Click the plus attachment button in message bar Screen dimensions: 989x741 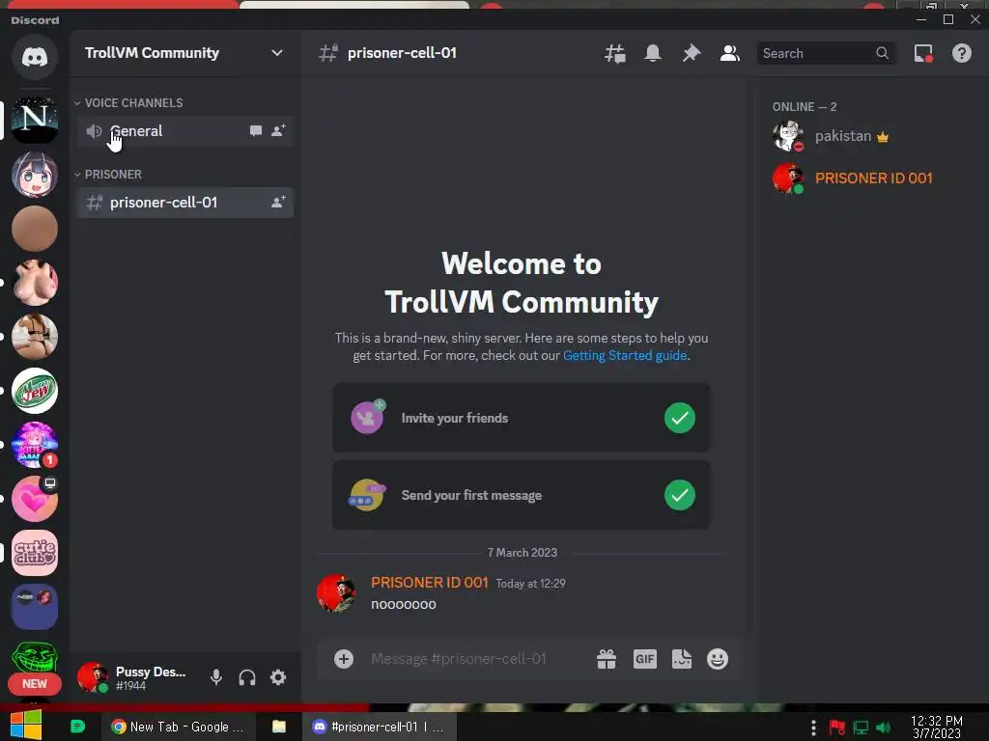pyautogui.click(x=344, y=659)
